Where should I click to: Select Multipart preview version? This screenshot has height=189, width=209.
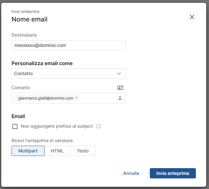coord(28,151)
